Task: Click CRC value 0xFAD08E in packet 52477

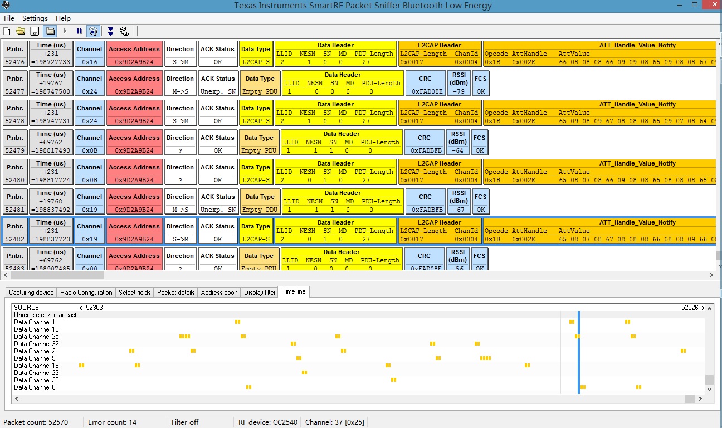Action: 427,91
